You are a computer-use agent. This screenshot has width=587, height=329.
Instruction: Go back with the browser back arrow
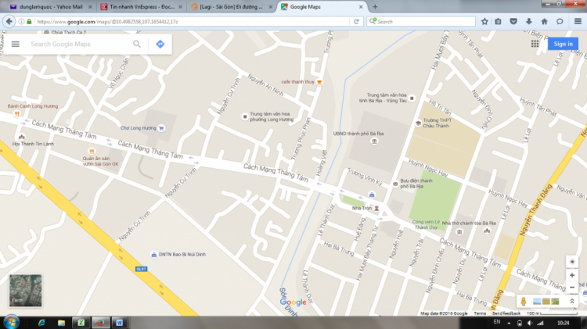click(9, 22)
